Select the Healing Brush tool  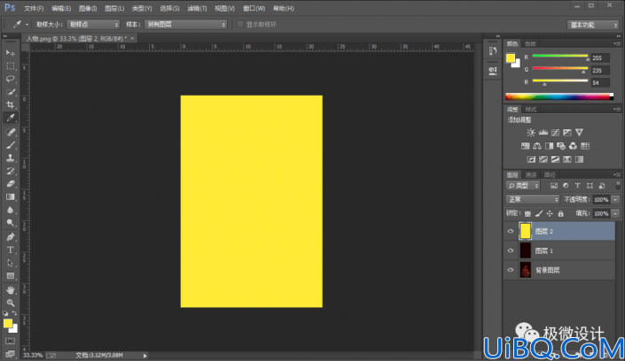[11, 132]
